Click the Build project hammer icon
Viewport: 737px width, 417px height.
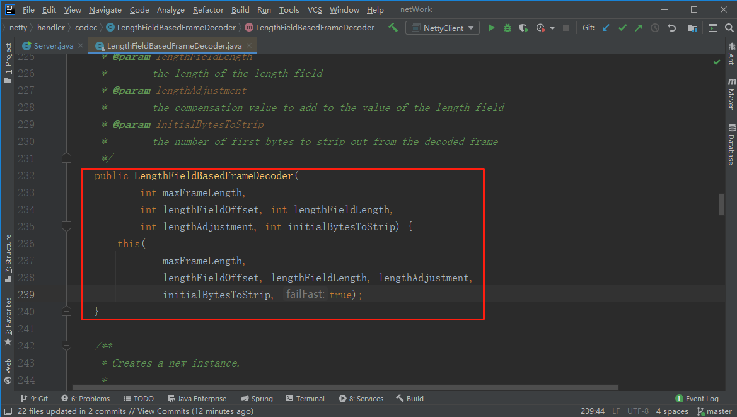[393, 28]
